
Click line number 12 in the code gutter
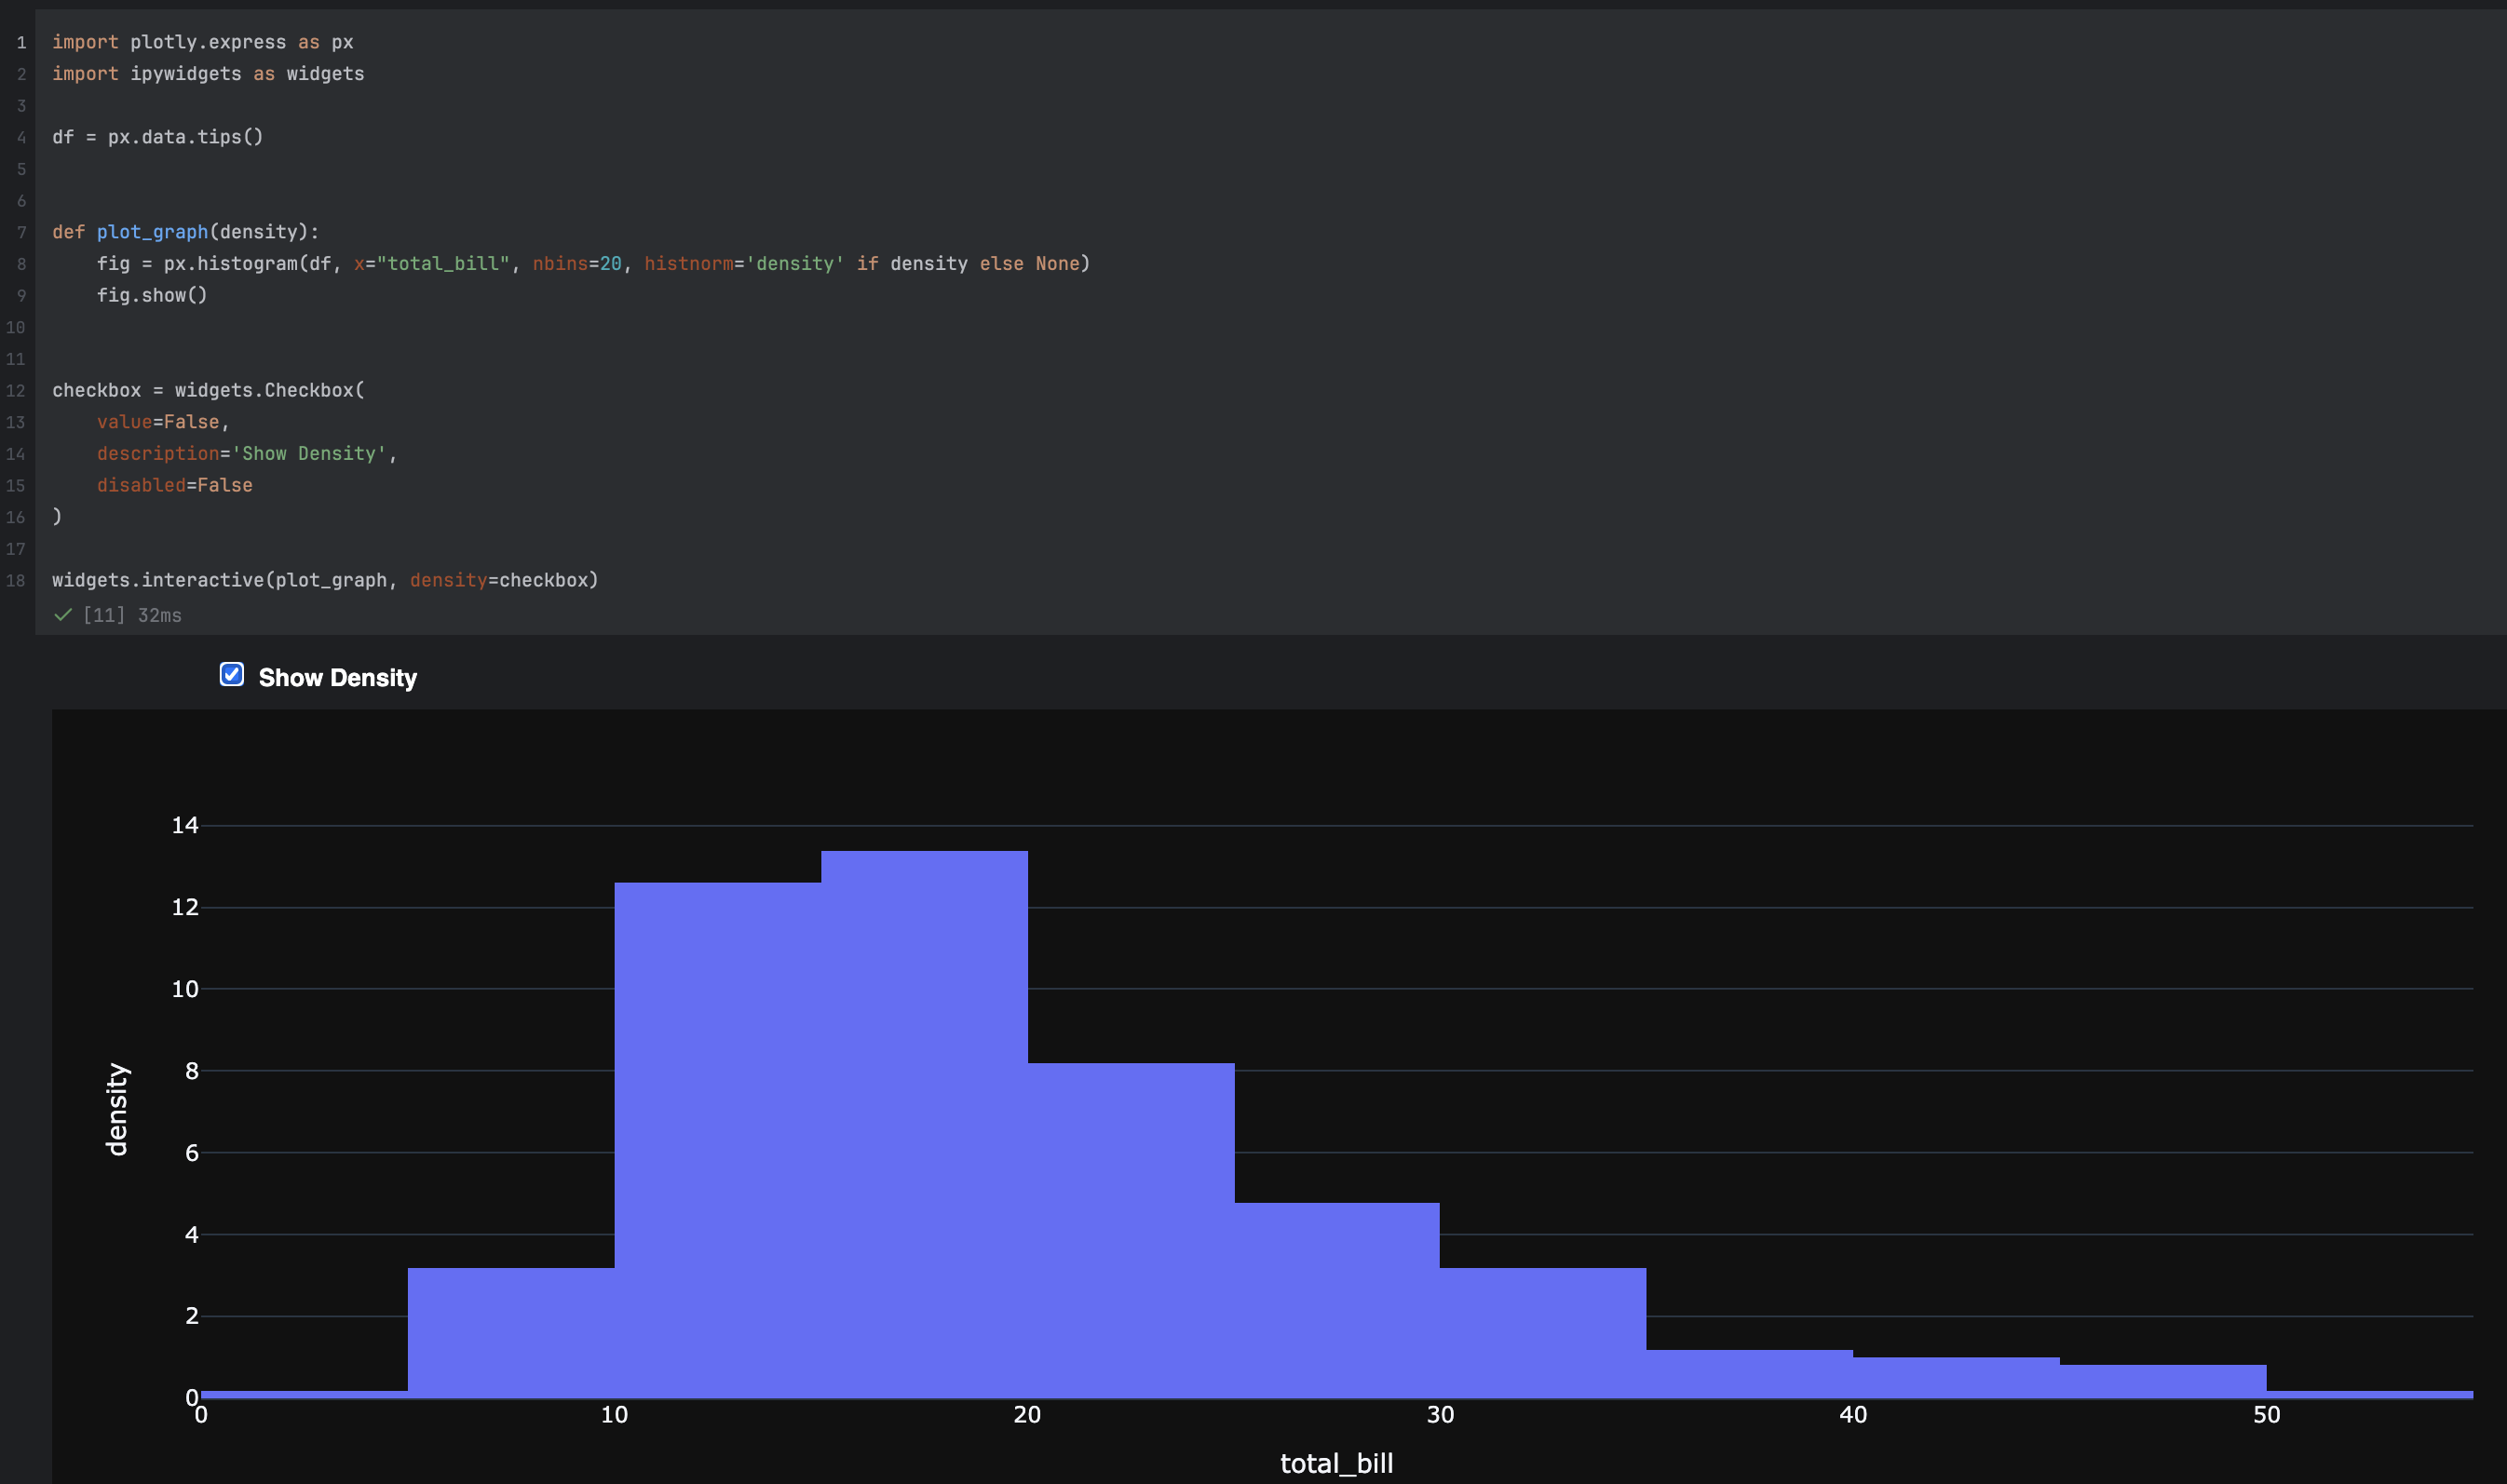(x=16, y=390)
